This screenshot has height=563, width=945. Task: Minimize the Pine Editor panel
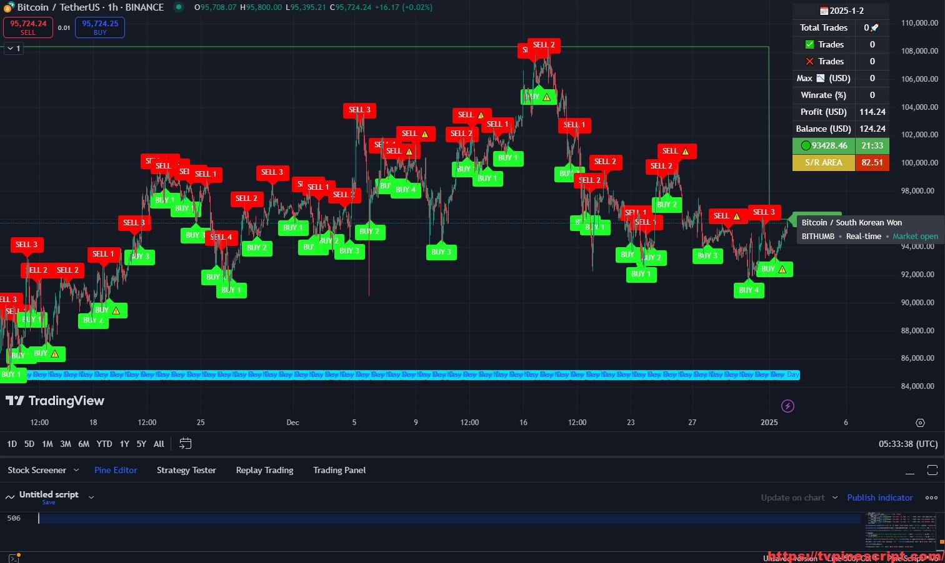(910, 471)
